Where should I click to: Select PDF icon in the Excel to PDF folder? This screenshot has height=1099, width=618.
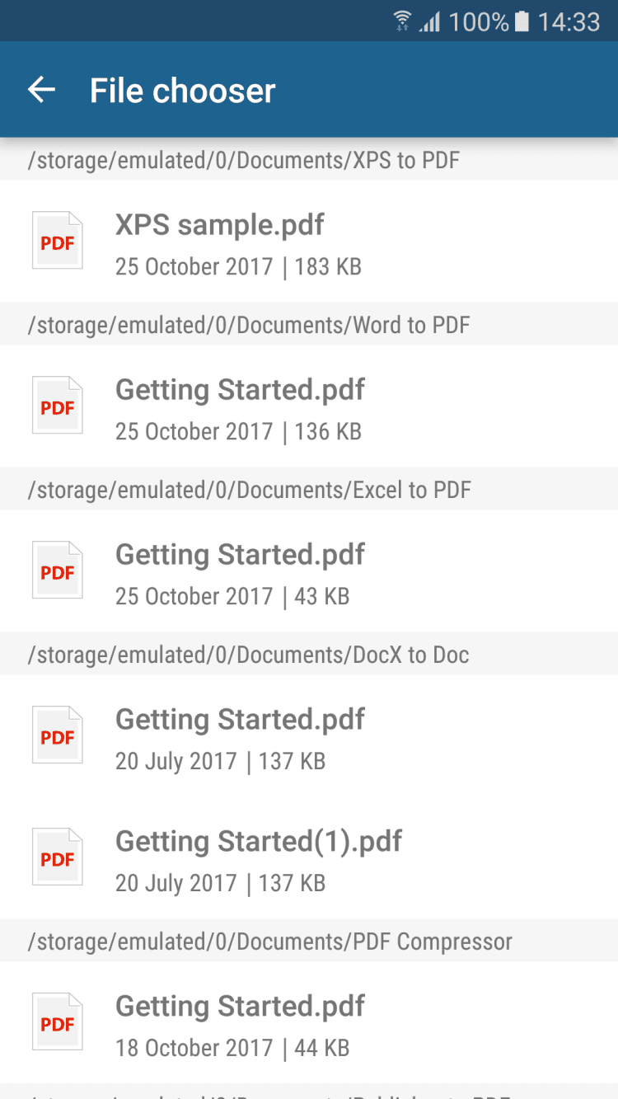pyautogui.click(x=58, y=571)
